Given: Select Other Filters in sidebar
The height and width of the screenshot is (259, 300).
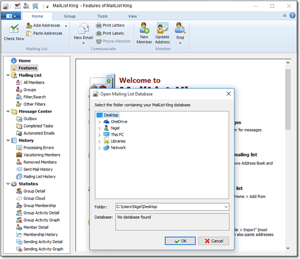Looking at the screenshot, I should tap(34, 104).
